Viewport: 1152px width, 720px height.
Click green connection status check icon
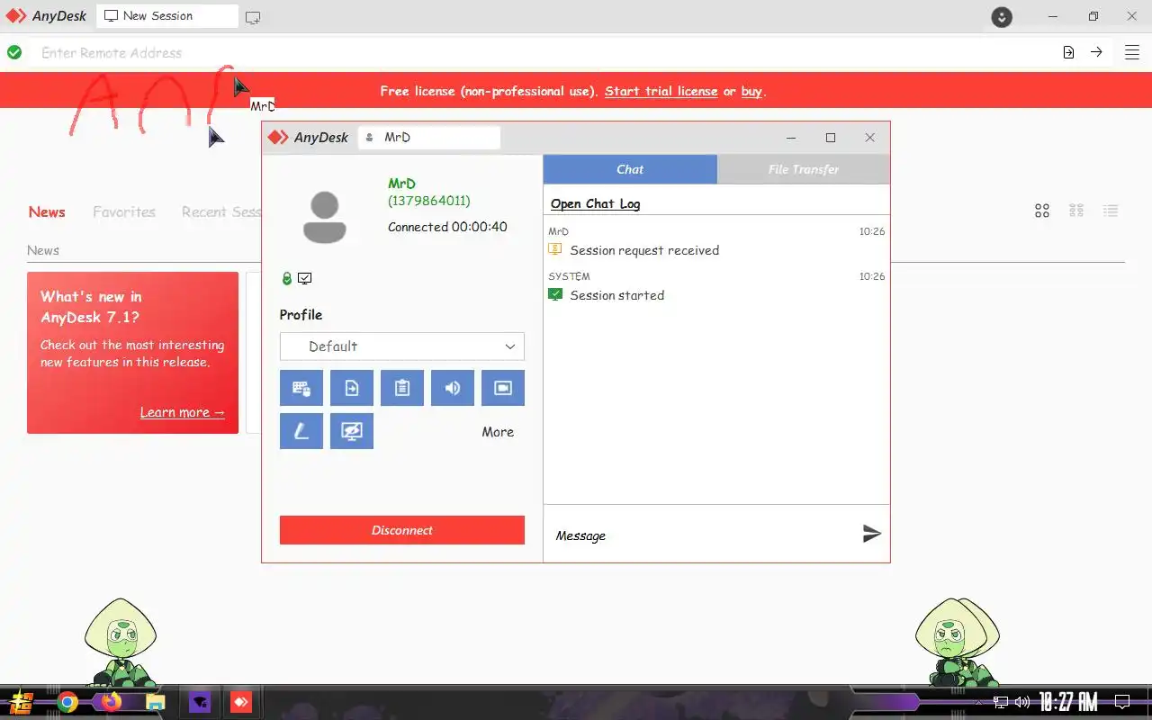(14, 52)
